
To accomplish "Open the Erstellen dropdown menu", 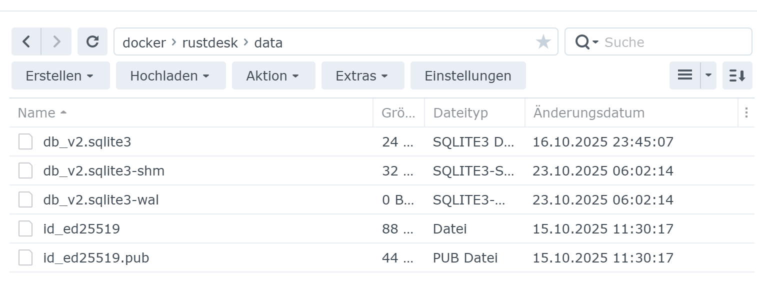I will [60, 75].
